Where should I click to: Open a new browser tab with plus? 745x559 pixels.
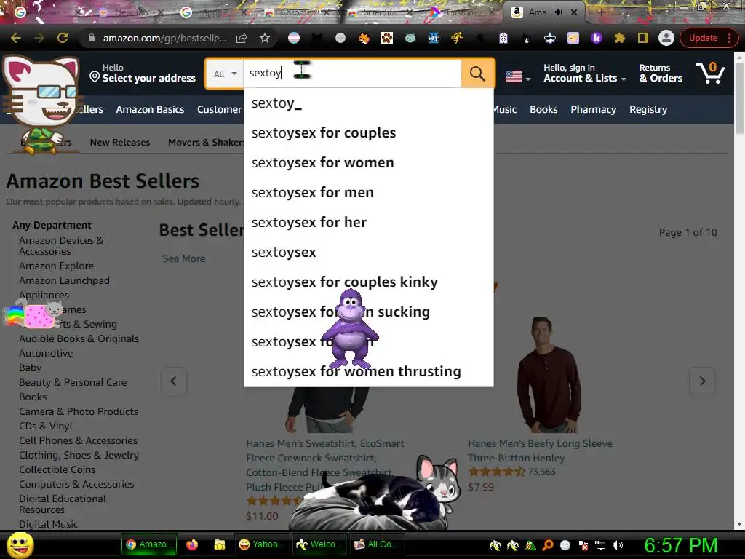pos(601,12)
